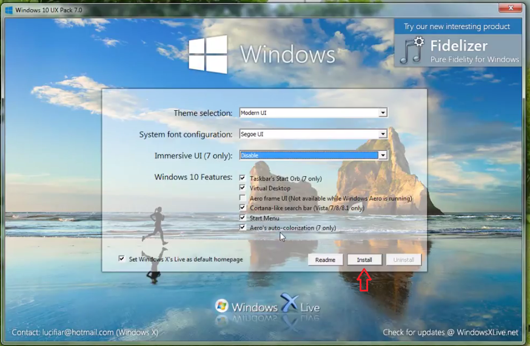530x346 pixels.
Task: Click the title bar Windows icon
Action: [x=8, y=10]
